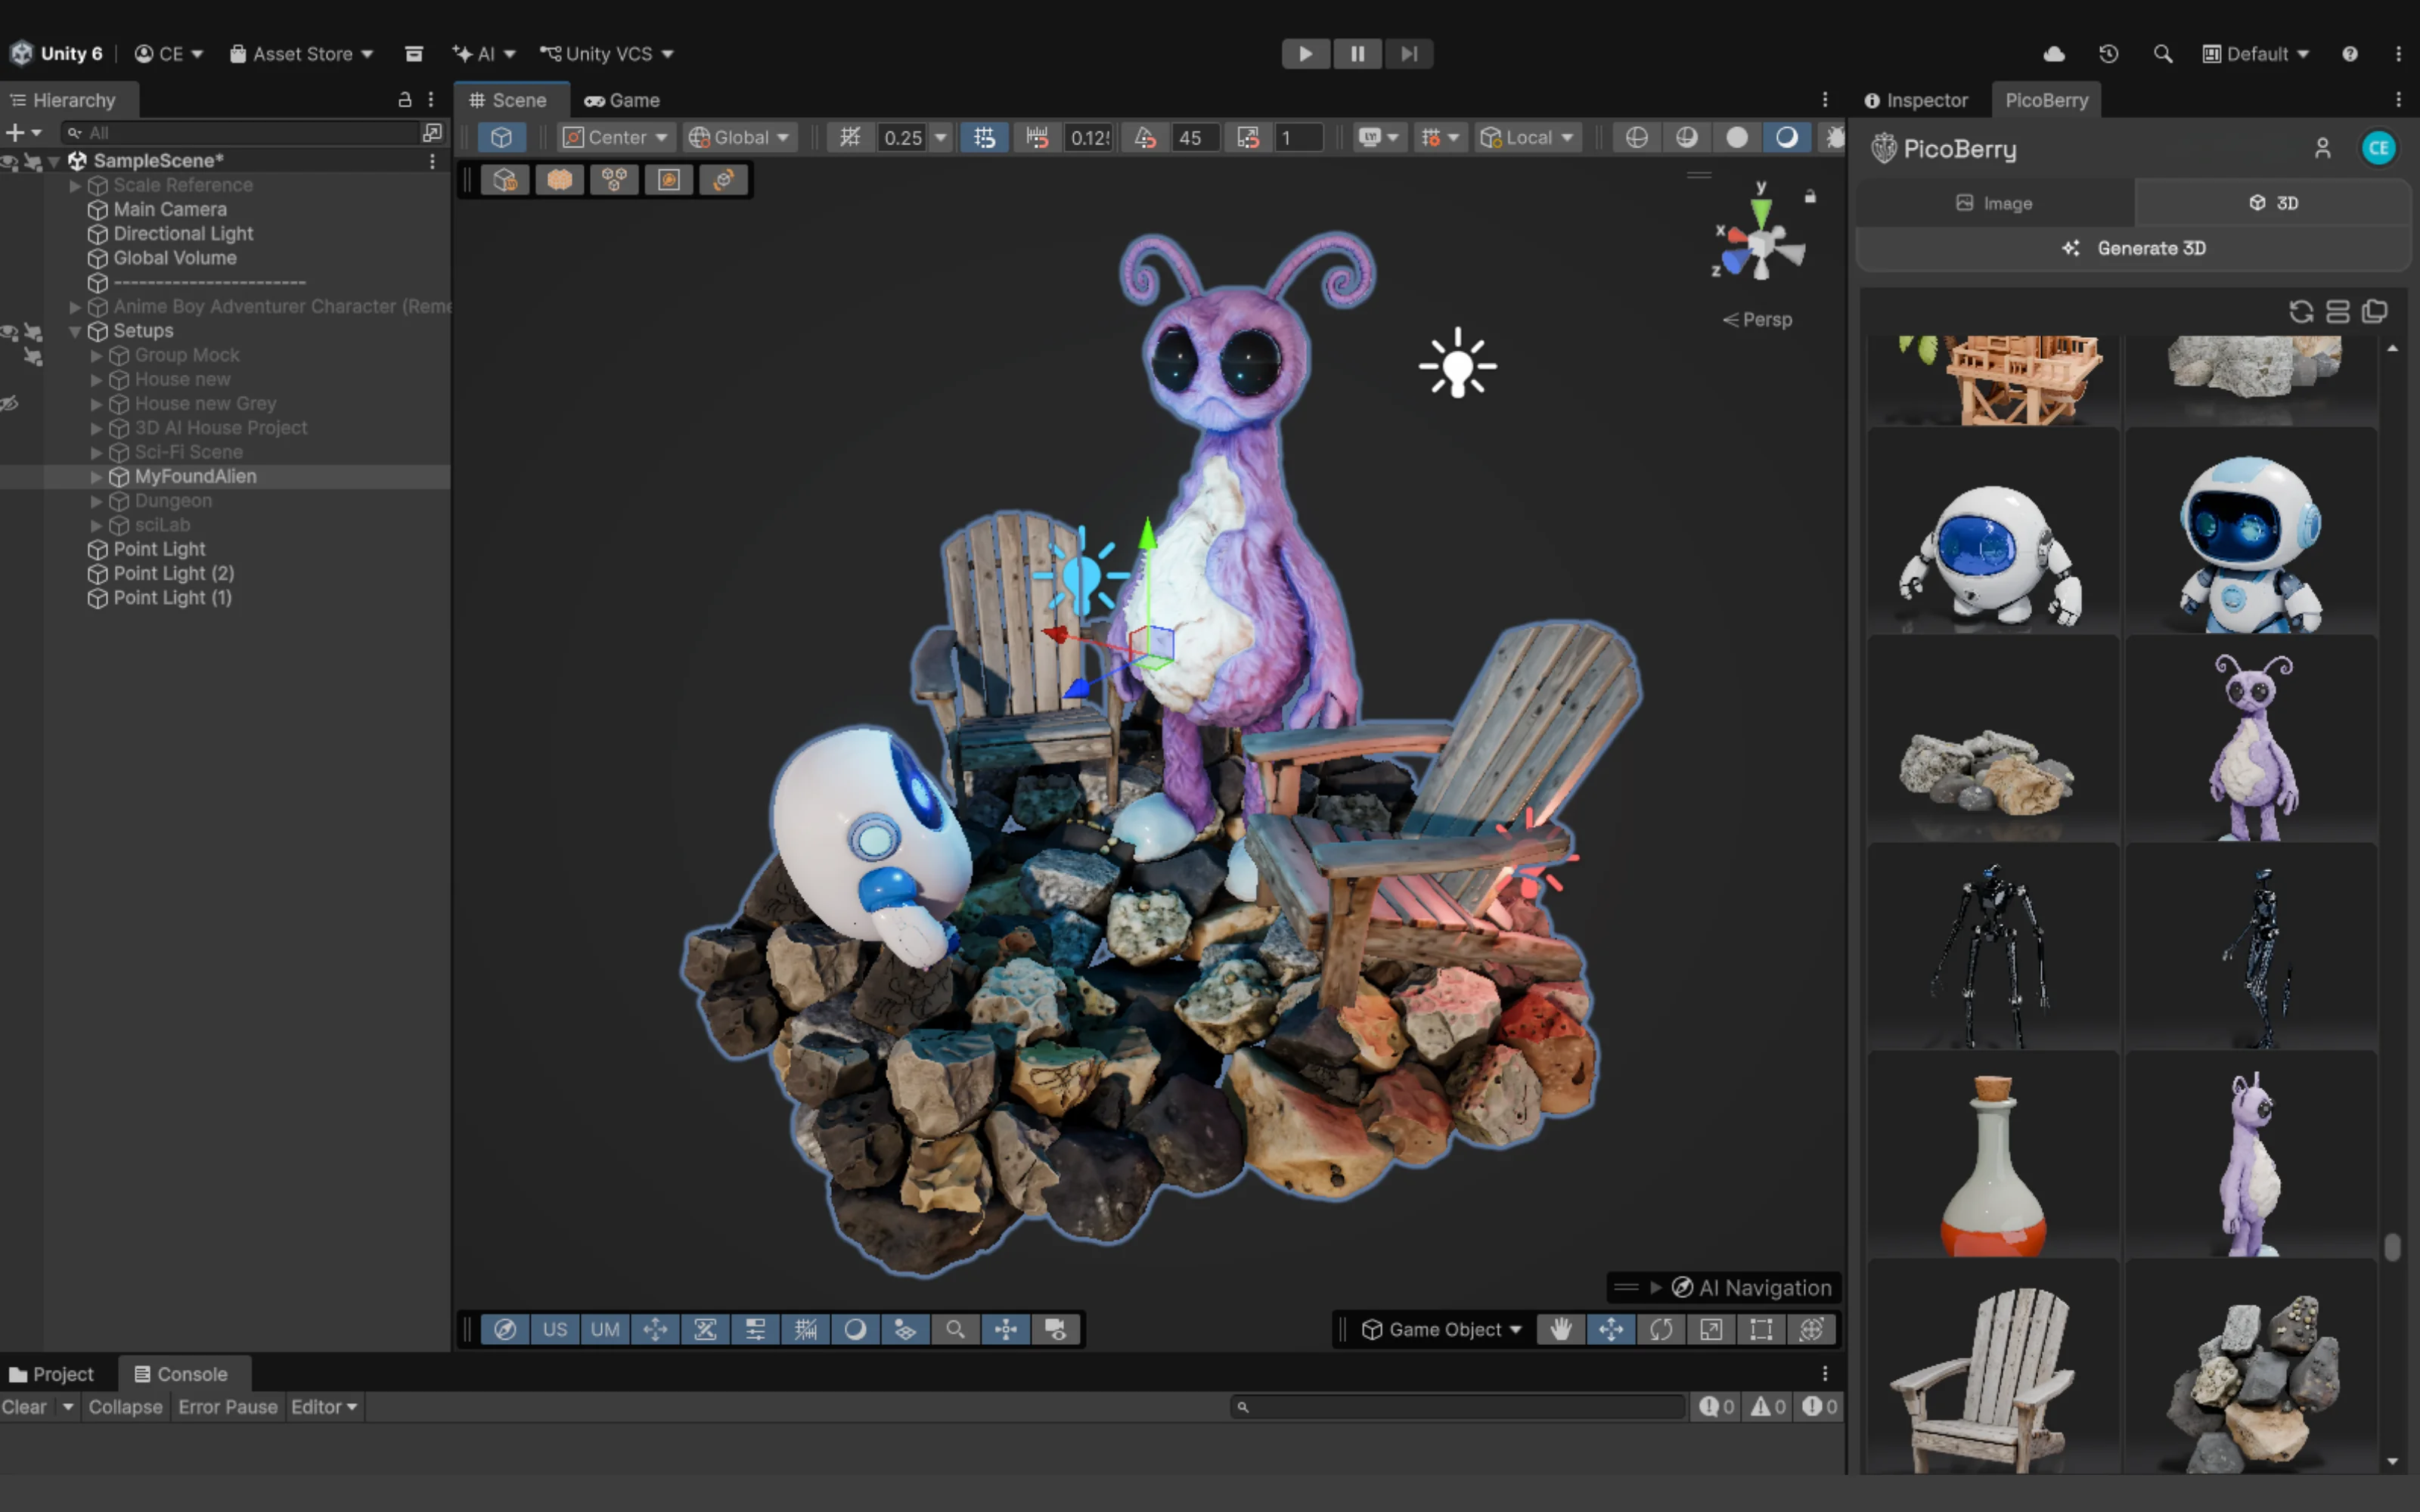Toggle visibility of hidden House new Grey
The height and width of the screenshot is (1512, 2420).
[x=10, y=404]
